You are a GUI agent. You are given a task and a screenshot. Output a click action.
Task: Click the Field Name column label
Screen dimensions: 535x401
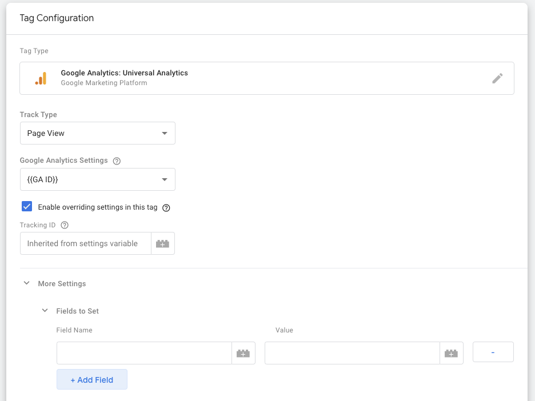pyautogui.click(x=74, y=330)
